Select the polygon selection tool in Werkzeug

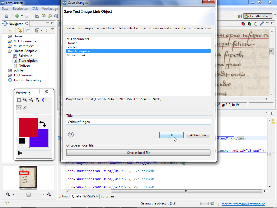(19, 108)
